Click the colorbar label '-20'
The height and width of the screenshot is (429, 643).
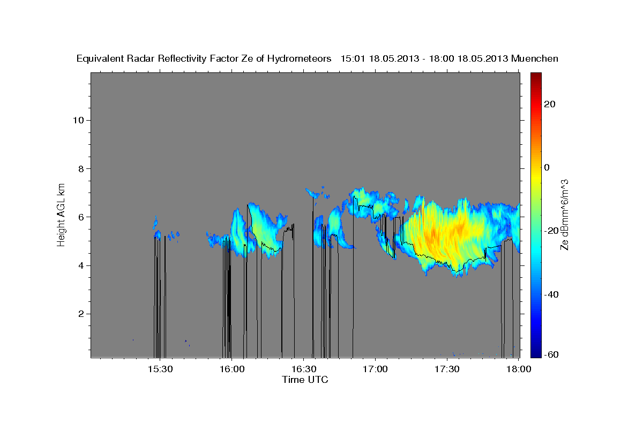[x=551, y=231]
